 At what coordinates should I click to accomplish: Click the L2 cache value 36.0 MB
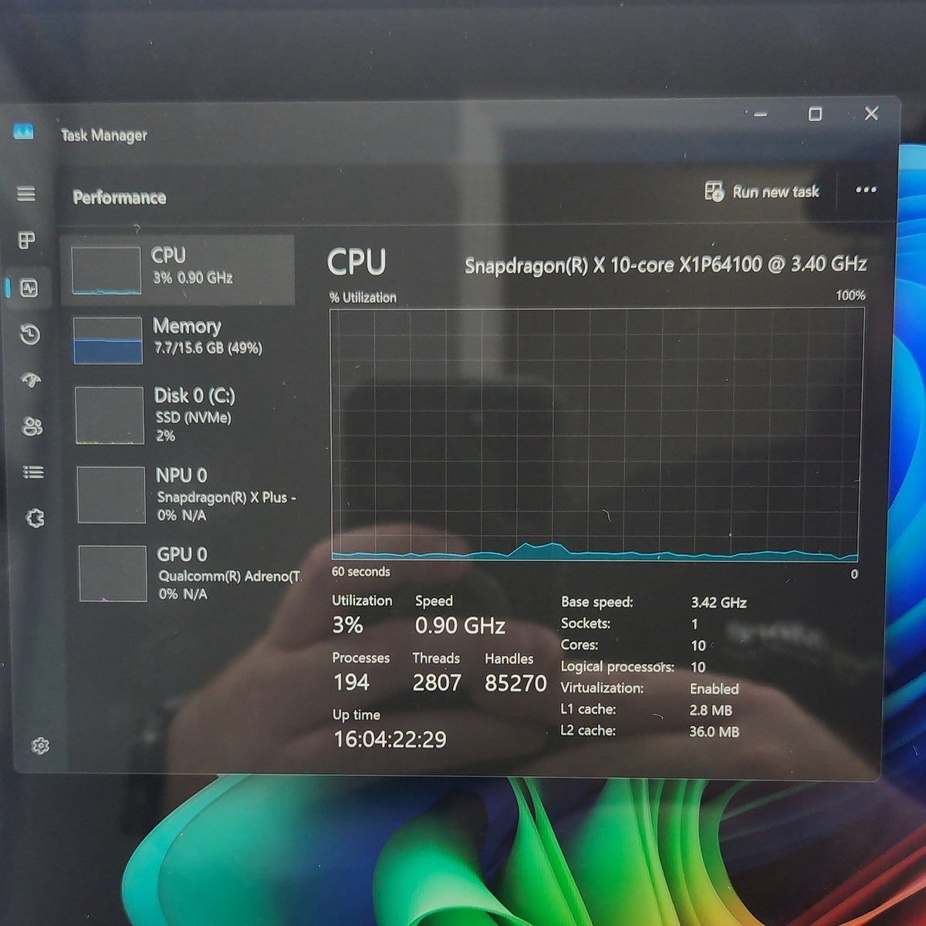pyautogui.click(x=714, y=732)
